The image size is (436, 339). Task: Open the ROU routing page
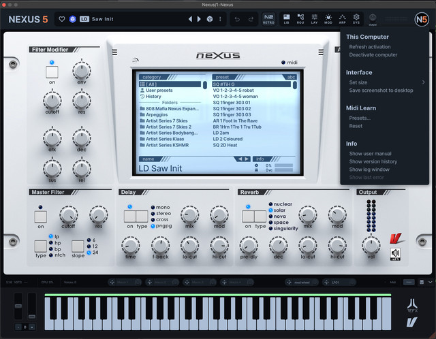pyautogui.click(x=300, y=19)
